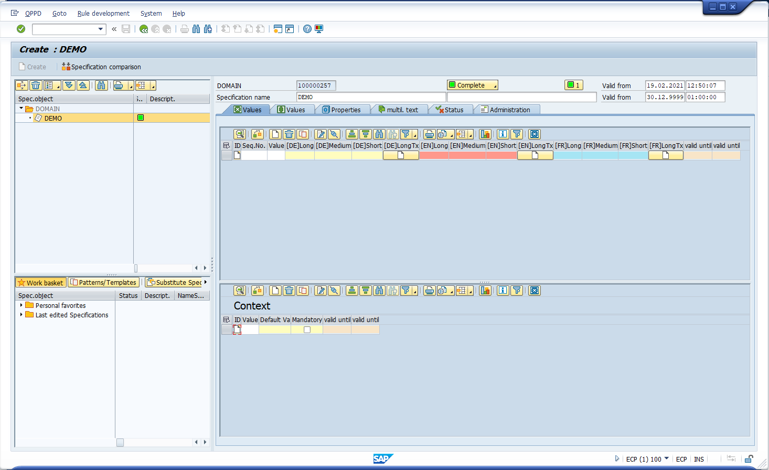
Task: Click the Sort ascending icon in values toolbar
Action: click(351, 134)
